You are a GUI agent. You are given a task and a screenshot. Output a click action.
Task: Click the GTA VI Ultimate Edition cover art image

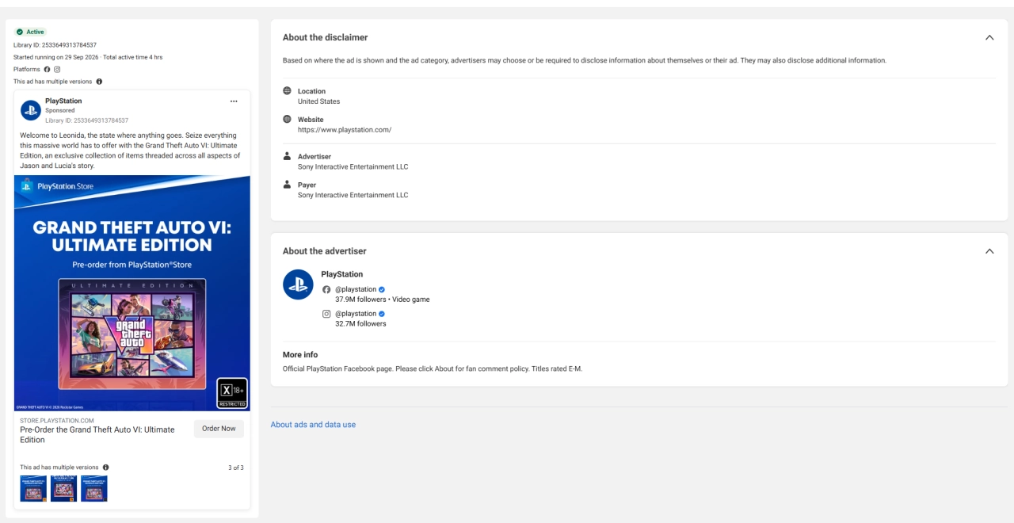132,334
